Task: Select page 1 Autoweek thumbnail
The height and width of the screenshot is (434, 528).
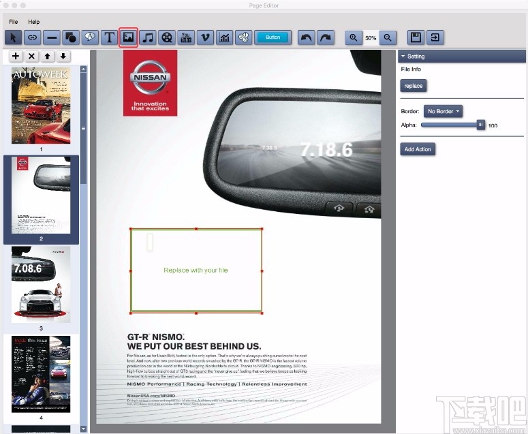Action: pos(41,106)
